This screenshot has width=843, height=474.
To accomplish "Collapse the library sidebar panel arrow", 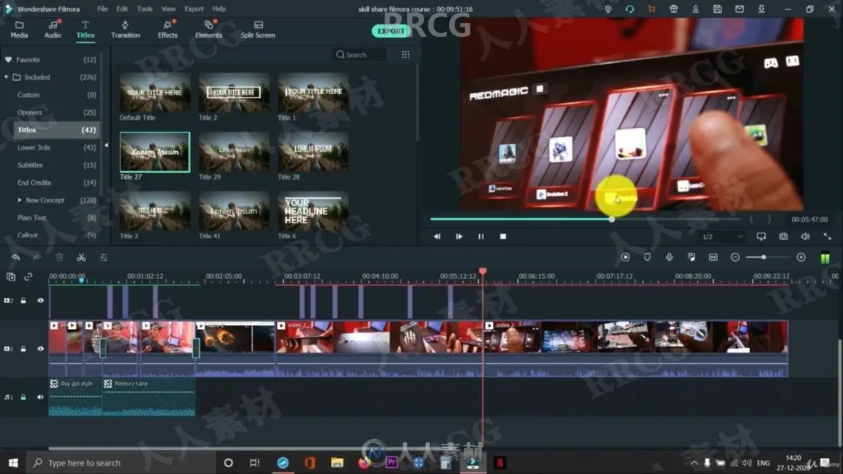I will click(x=107, y=145).
